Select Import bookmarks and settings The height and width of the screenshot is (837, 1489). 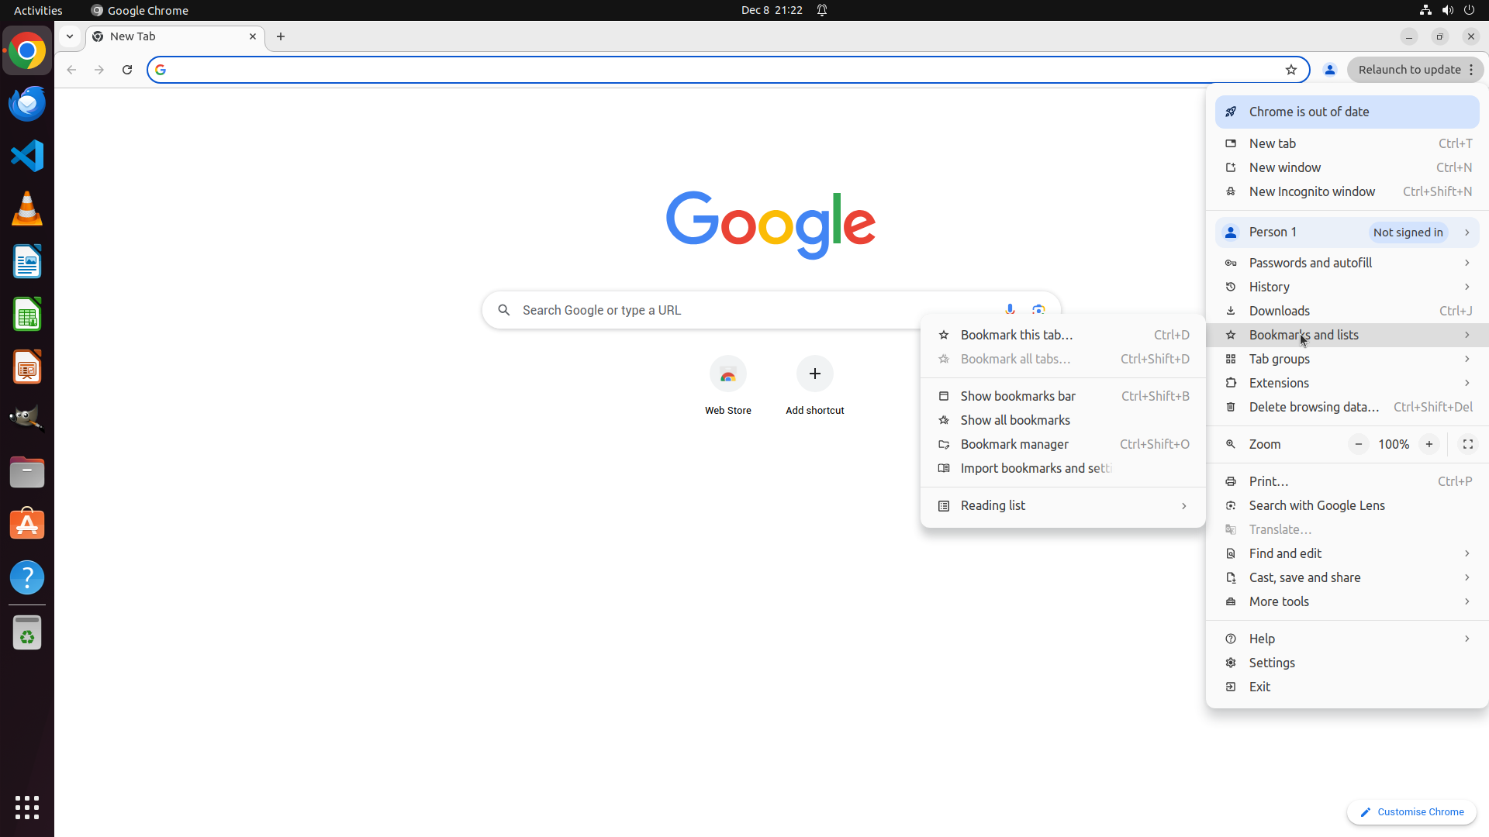(1063, 468)
